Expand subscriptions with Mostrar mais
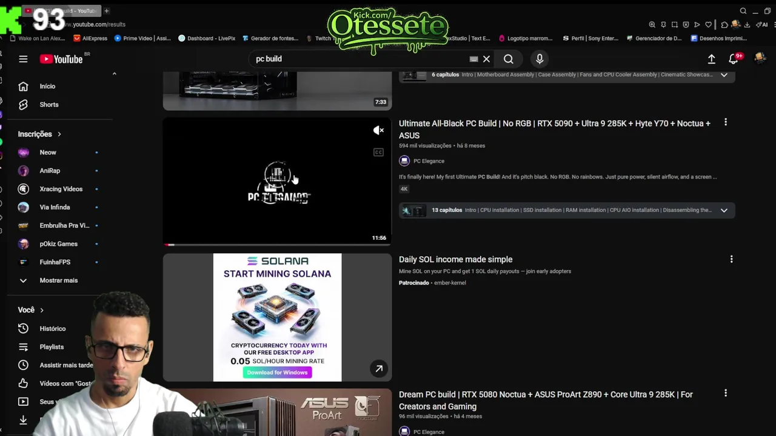The width and height of the screenshot is (776, 436). 58,280
